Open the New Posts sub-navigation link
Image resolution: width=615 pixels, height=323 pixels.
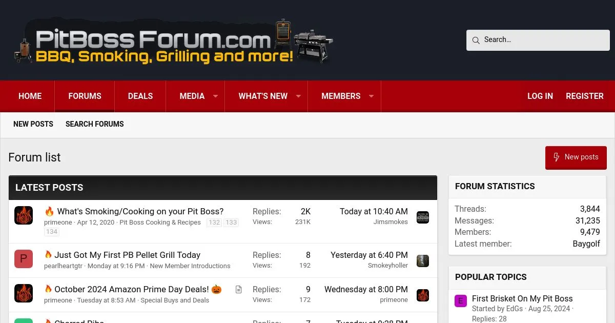coord(33,124)
